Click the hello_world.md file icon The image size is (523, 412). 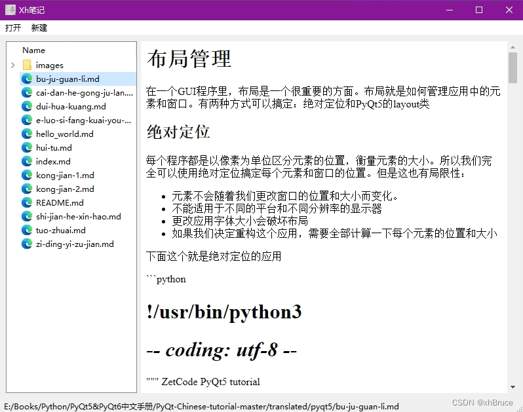point(27,134)
